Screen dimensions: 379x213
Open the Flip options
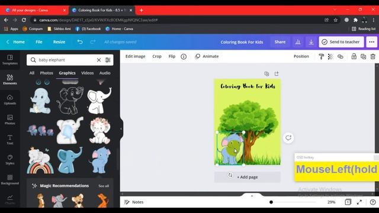(x=172, y=57)
